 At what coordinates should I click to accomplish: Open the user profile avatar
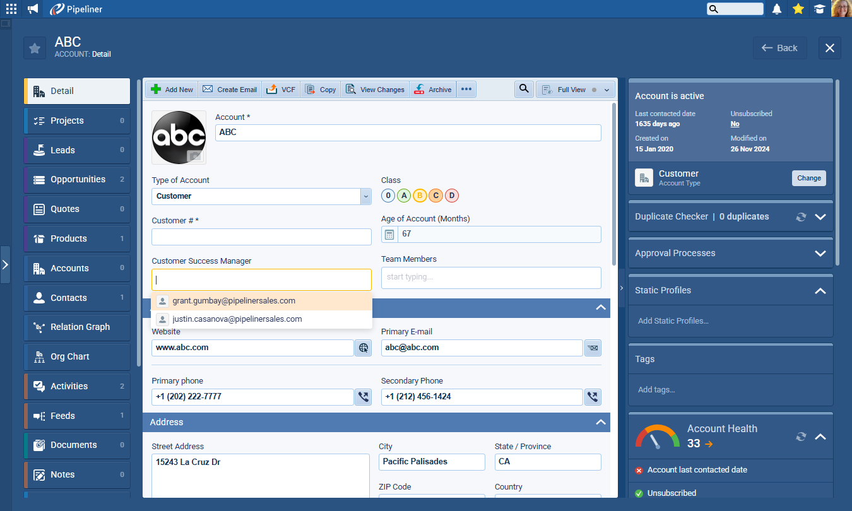(841, 9)
